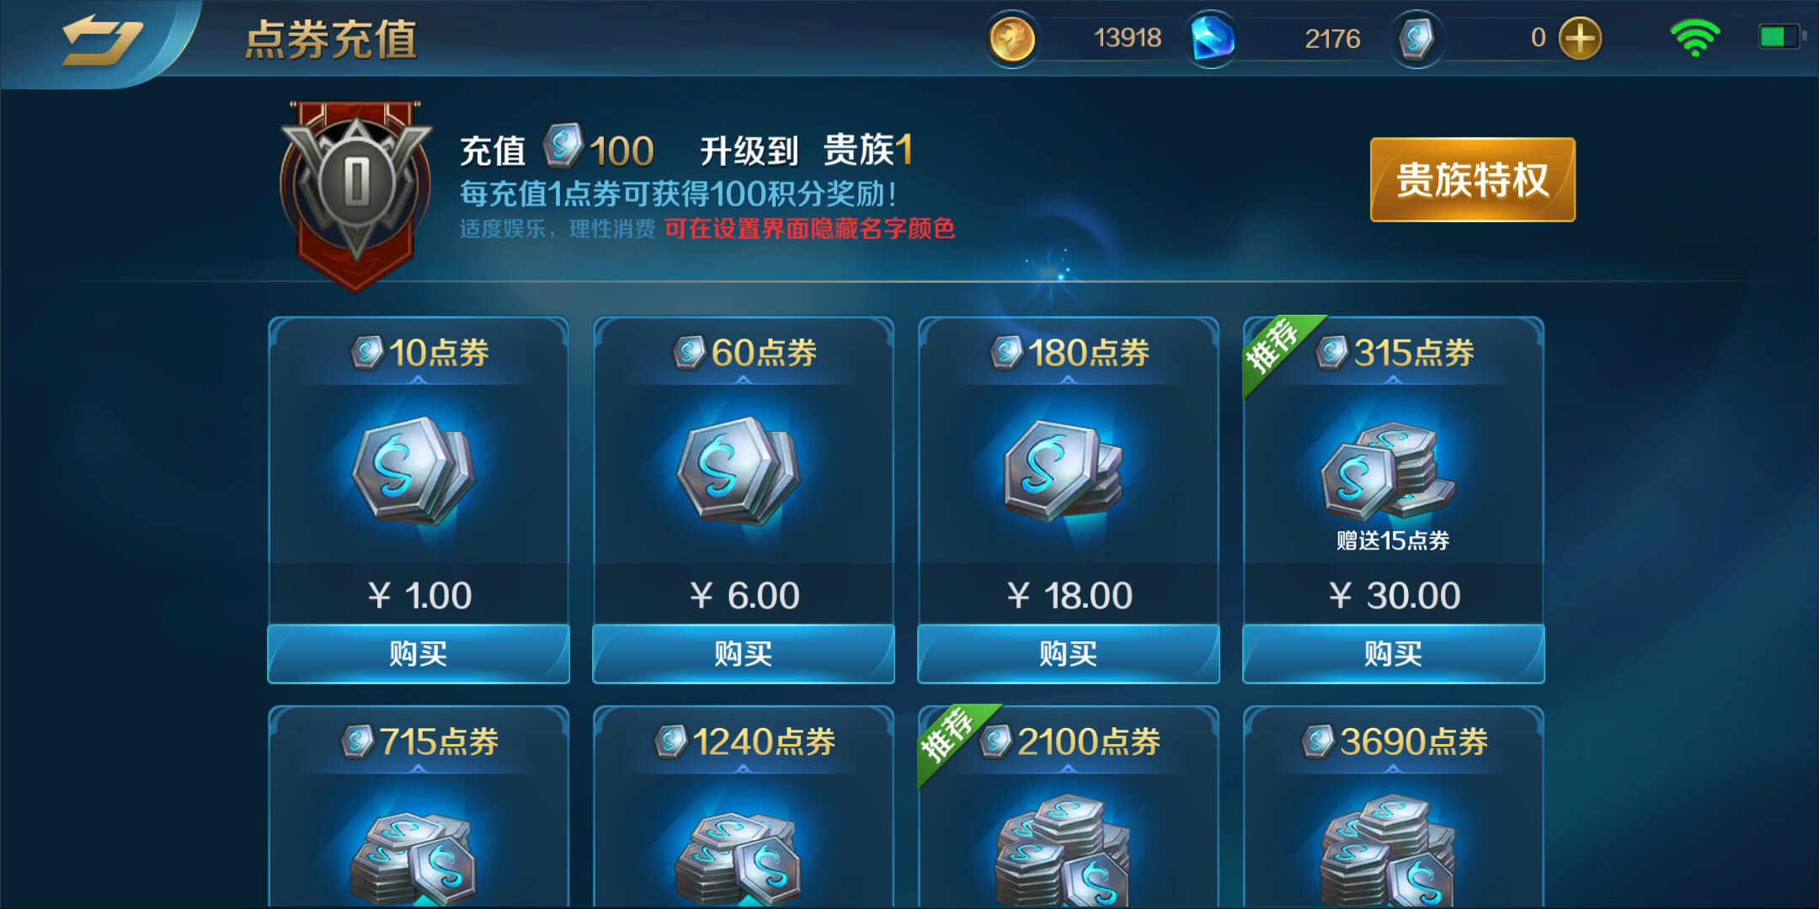Open the 贵族特权 noble privileges button
The image size is (1819, 909).
click(x=1472, y=180)
